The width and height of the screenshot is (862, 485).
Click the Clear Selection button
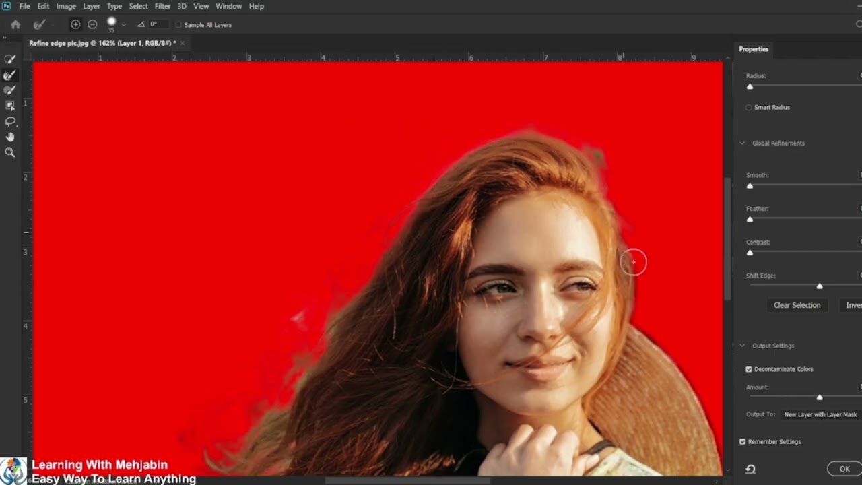[x=797, y=305]
